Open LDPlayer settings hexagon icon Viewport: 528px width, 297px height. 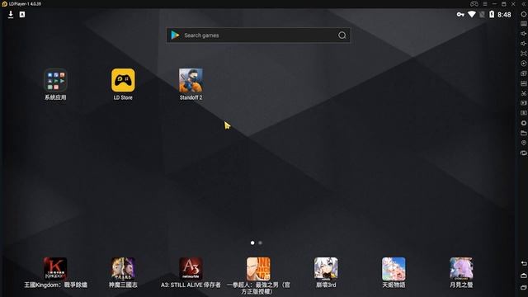pyautogui.click(x=524, y=14)
